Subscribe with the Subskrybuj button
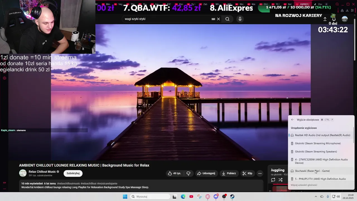The height and width of the screenshot is (201, 357). 73,173
